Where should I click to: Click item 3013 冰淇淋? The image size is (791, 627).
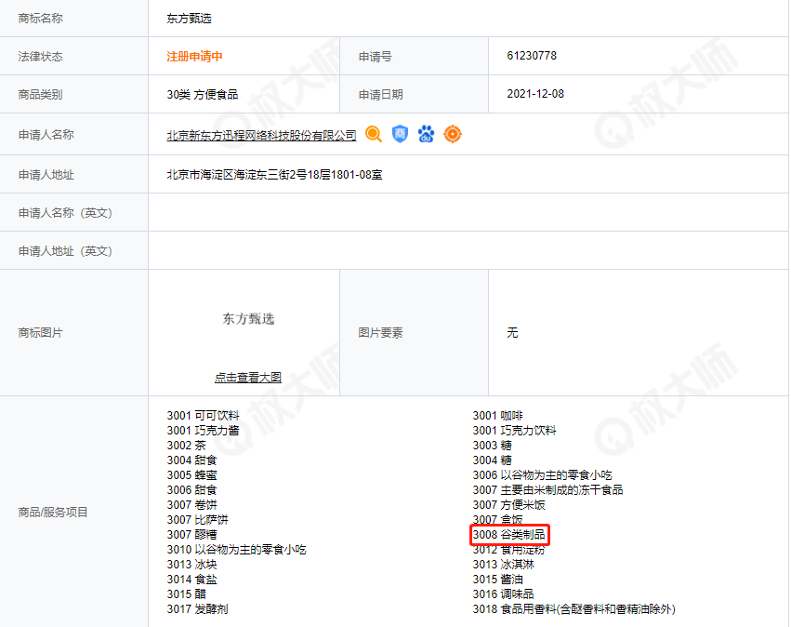click(503, 565)
